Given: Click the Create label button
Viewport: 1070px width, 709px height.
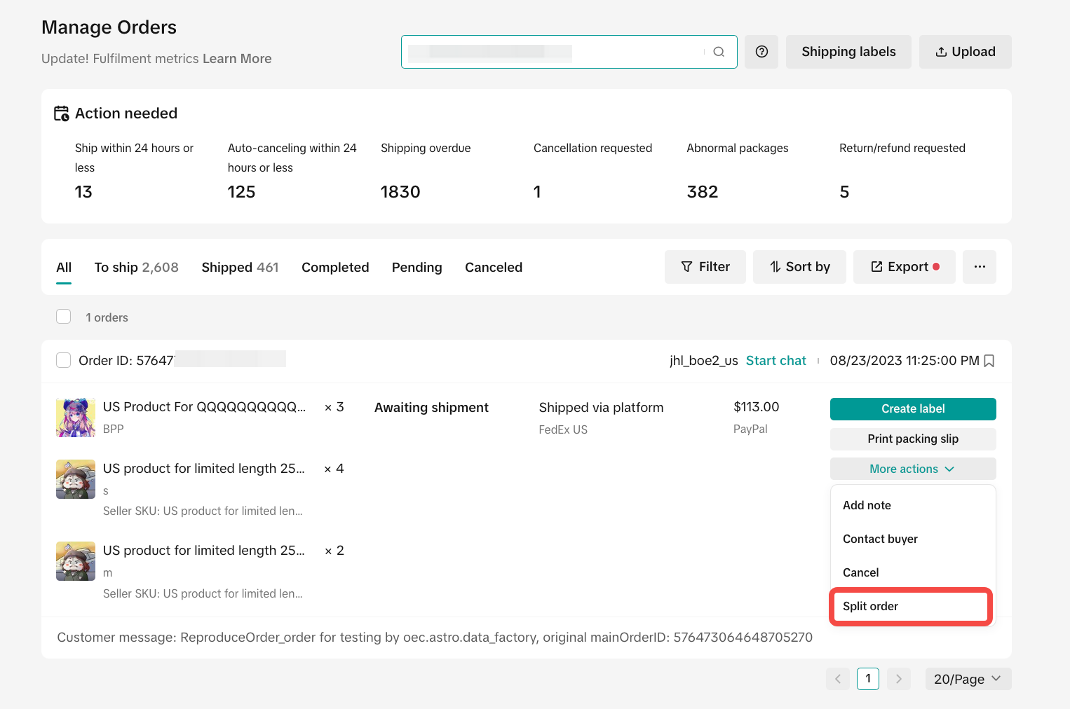Looking at the screenshot, I should pos(912,408).
